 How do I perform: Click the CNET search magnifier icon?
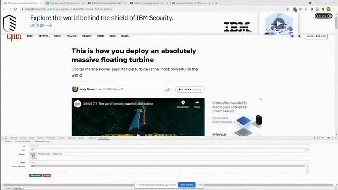[x=299, y=36]
